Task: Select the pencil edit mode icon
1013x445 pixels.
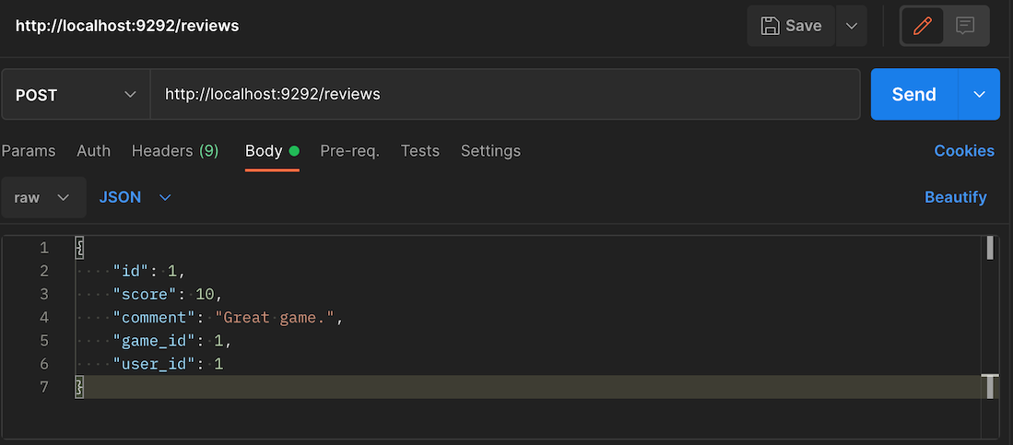Action: click(923, 26)
